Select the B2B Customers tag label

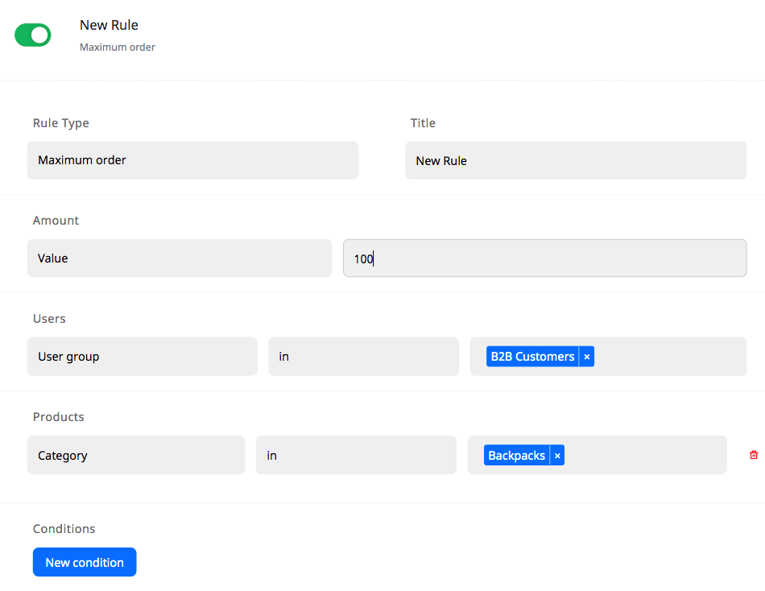click(x=532, y=357)
